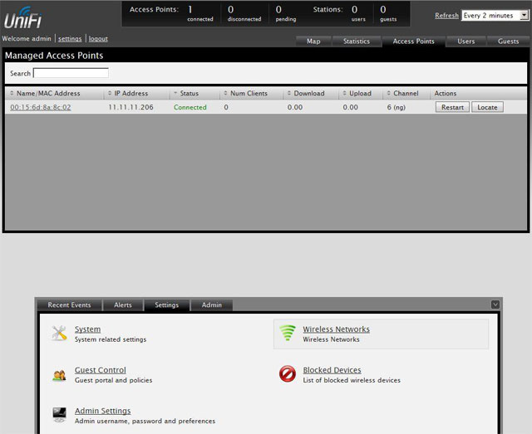This screenshot has width=532, height=434.
Task: Focus the Search input field
Action: [71, 73]
